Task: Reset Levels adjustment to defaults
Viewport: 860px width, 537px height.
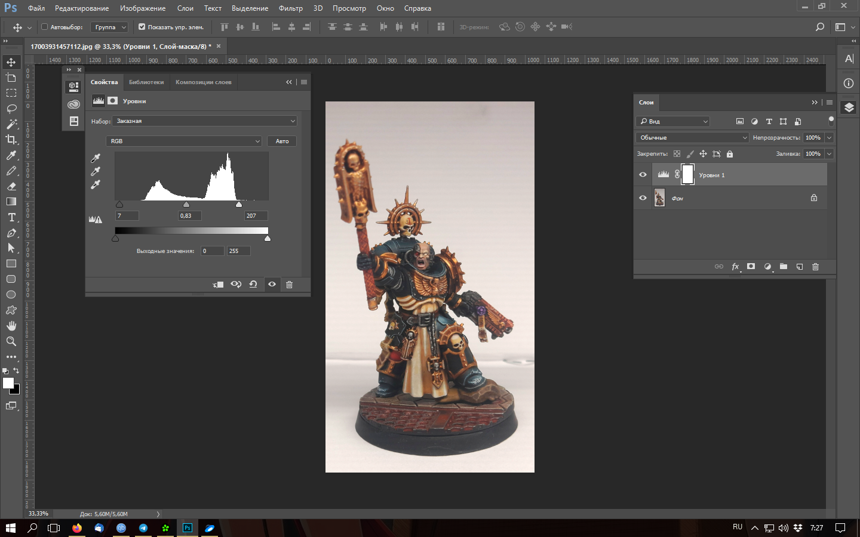Action: (x=253, y=285)
